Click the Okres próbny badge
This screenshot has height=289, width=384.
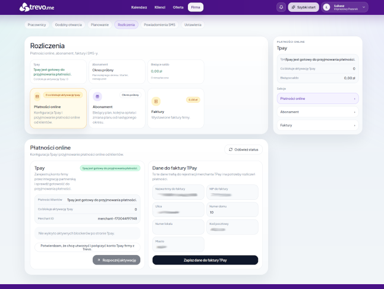tap(130, 95)
